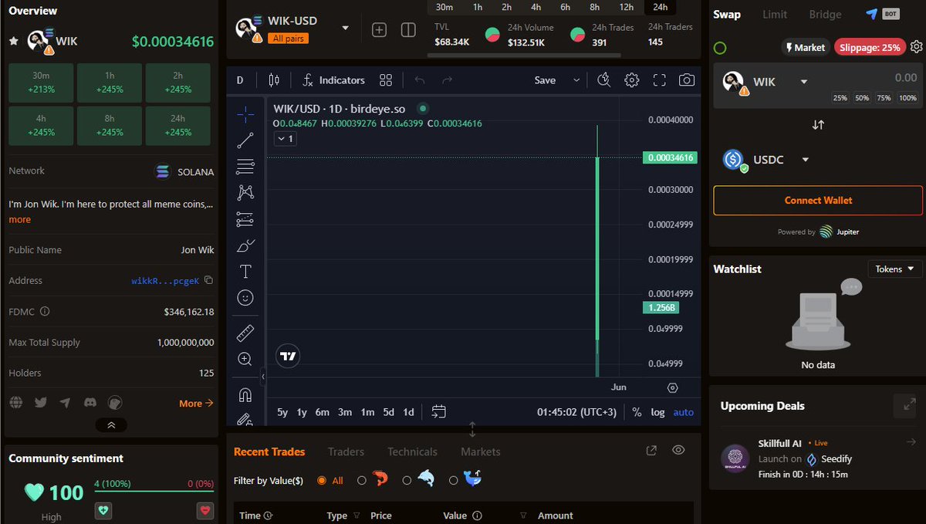This screenshot has width=926, height=524.
Task: Collapse the Overview details chevron
Action: (x=111, y=424)
